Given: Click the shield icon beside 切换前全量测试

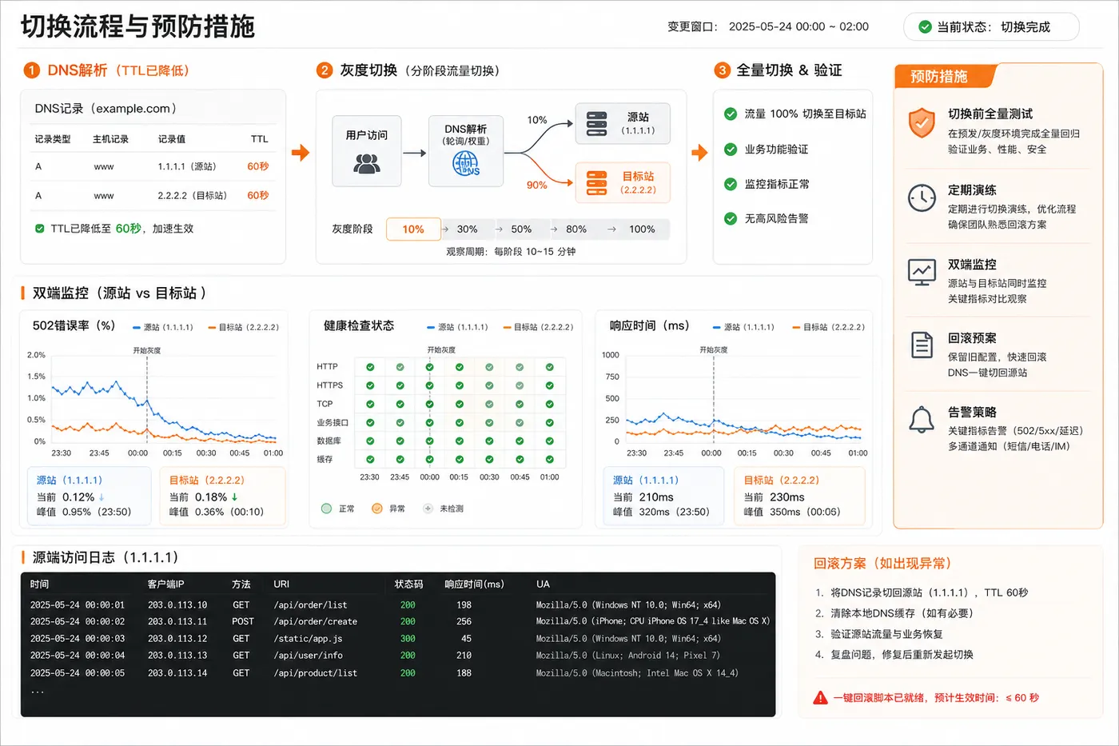Looking at the screenshot, I should (x=922, y=122).
